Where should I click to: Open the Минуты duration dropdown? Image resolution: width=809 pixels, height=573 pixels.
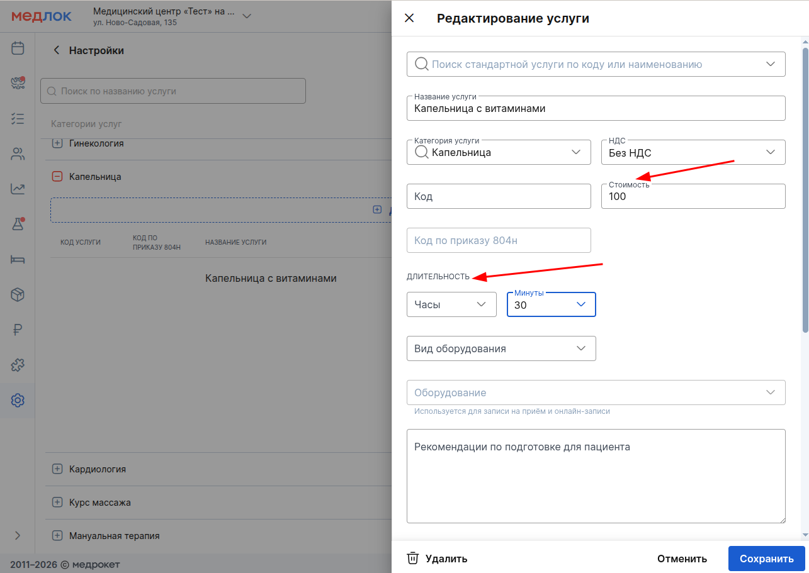point(551,305)
